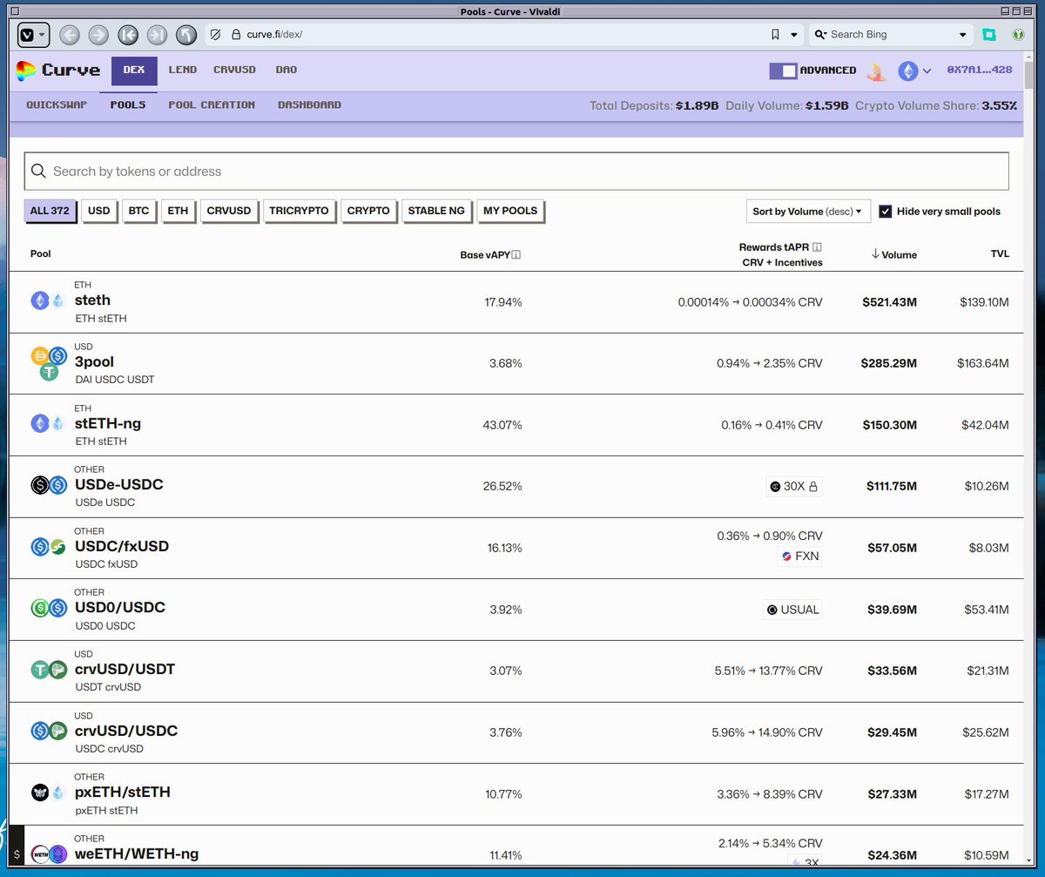Click USDC/fxUSD token icons

(49, 547)
